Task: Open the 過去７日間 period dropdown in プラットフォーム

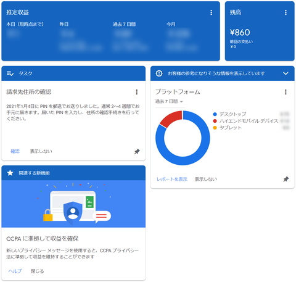Action: click(169, 101)
